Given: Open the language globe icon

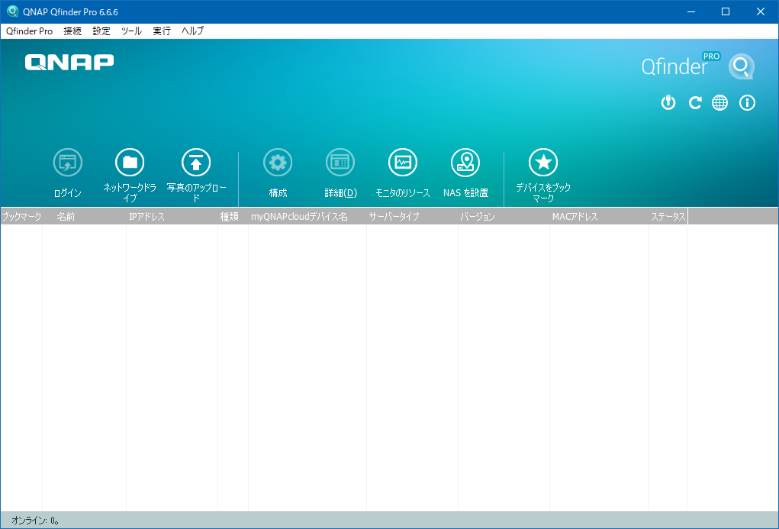Looking at the screenshot, I should (719, 102).
